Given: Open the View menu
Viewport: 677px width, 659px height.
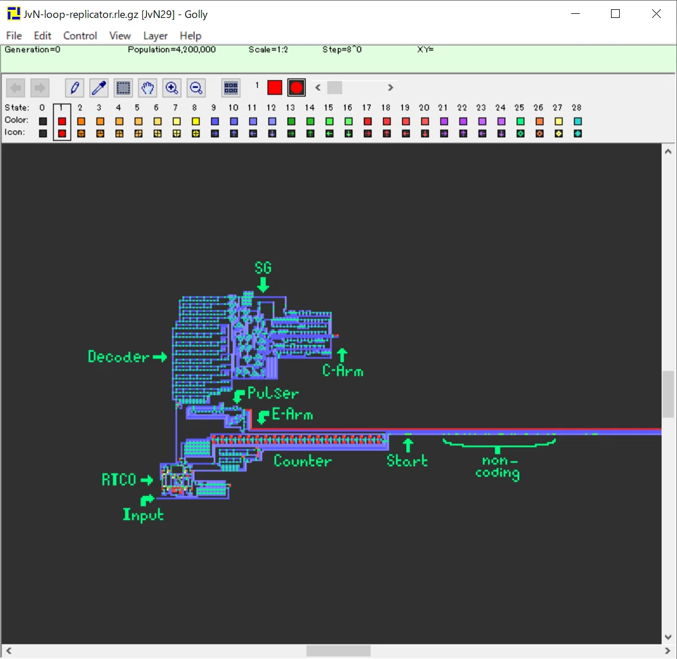Looking at the screenshot, I should (120, 36).
